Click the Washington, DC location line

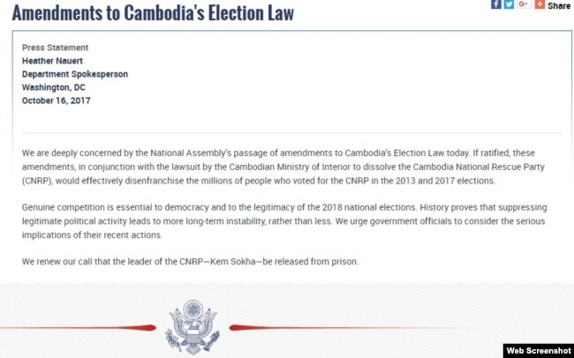pos(54,87)
